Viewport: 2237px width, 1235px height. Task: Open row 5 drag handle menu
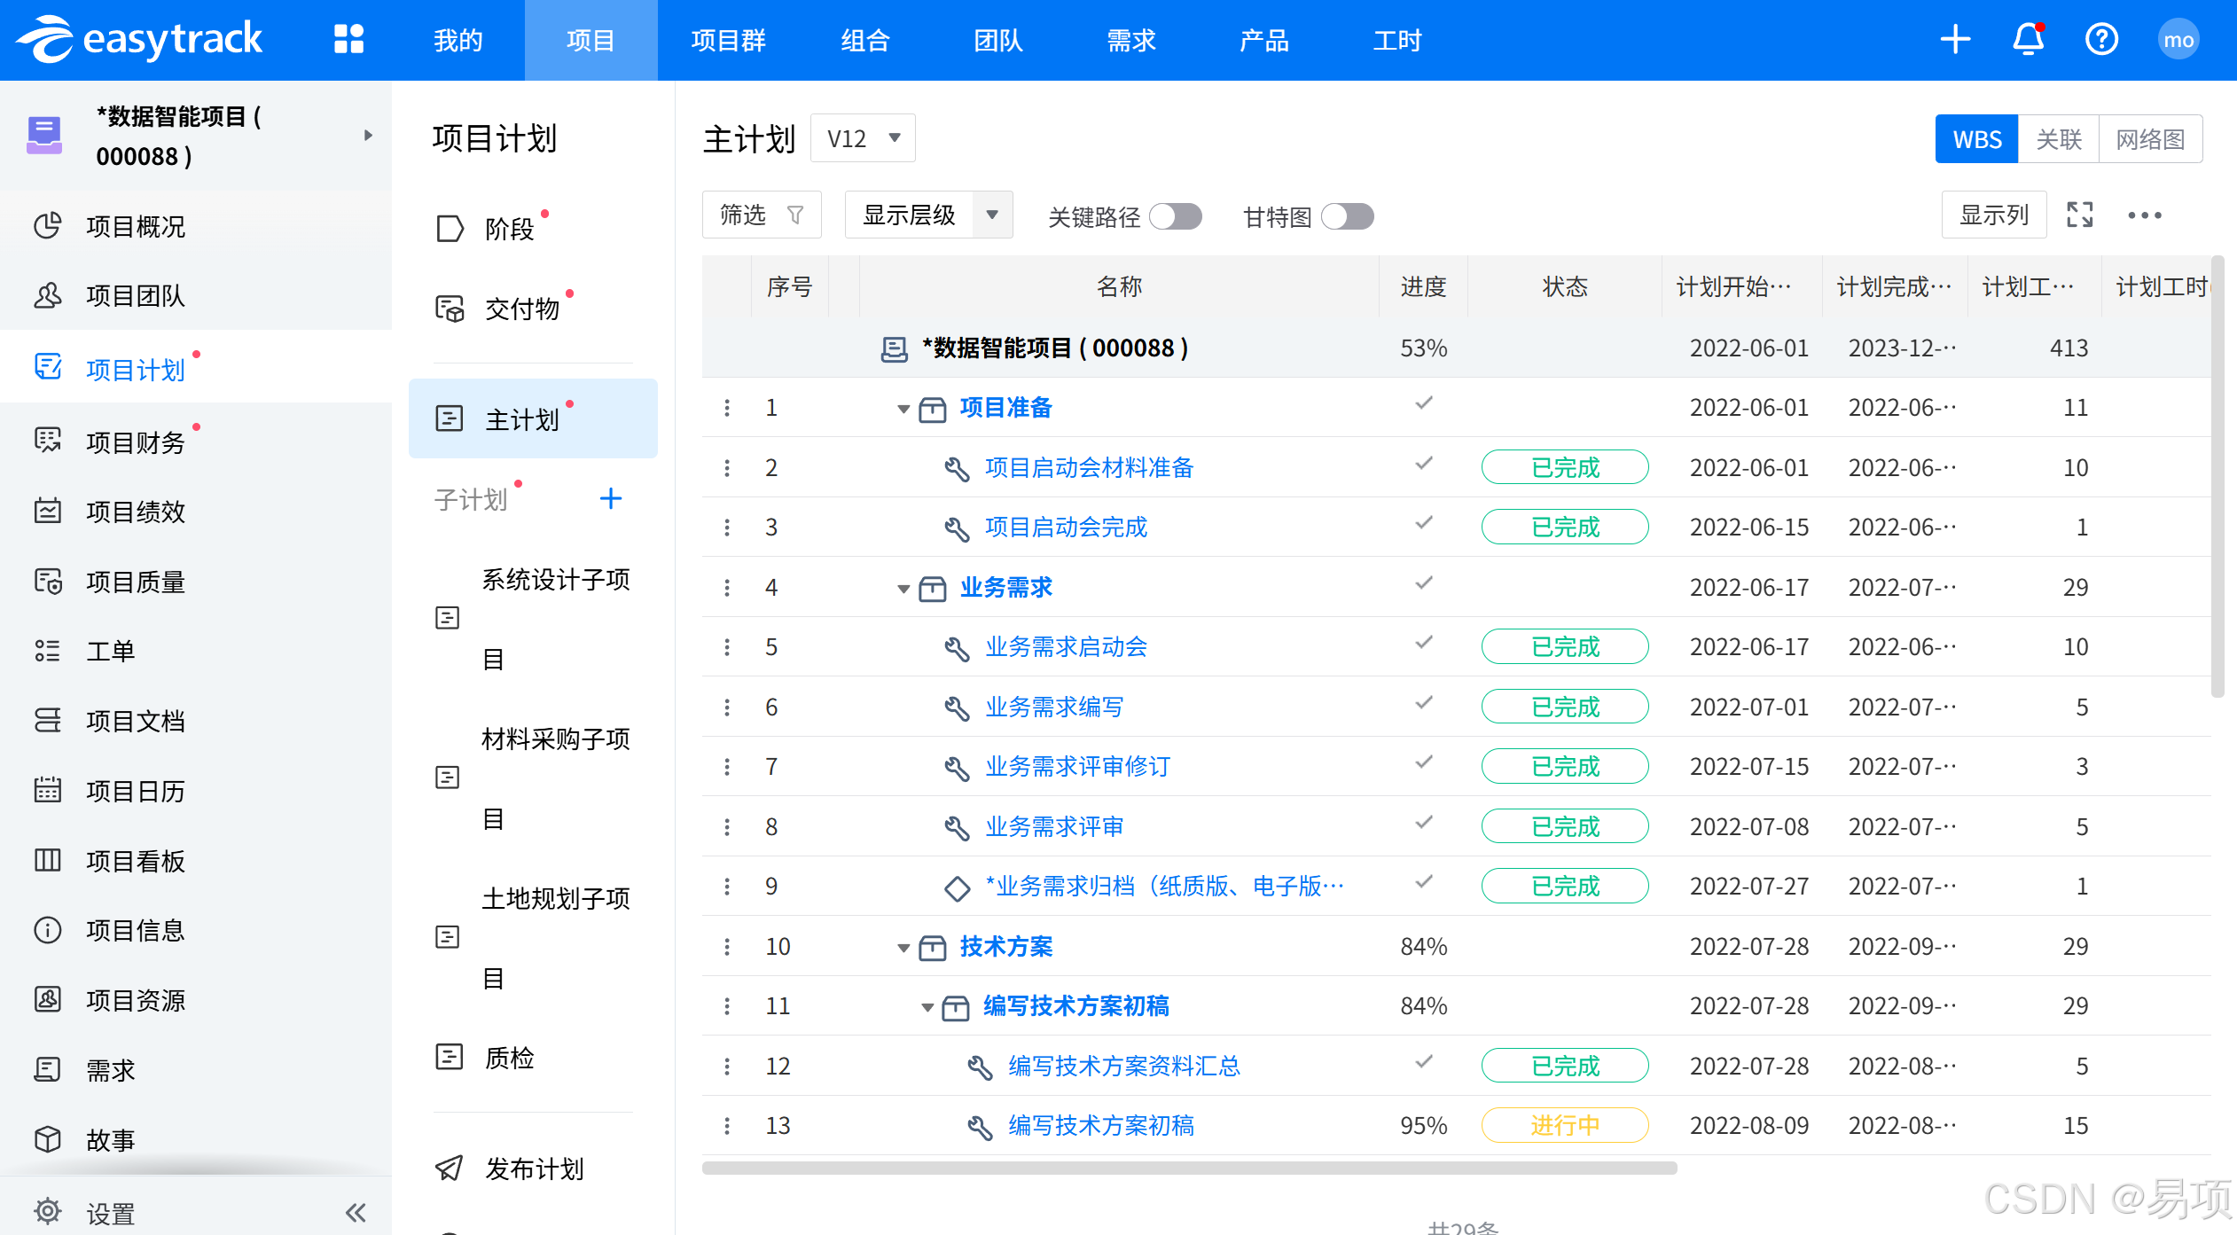coord(727,647)
